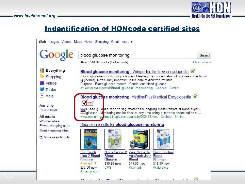The height and width of the screenshot is (184, 245).
Task: Click the Walgreens seller text
Action: click(161, 167)
